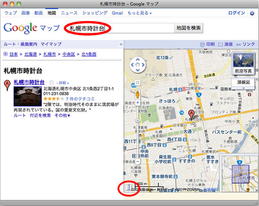Image resolution: width=259 pixels, height=206 pixels.
Task: Click the ログイン link
Action: [237, 13]
